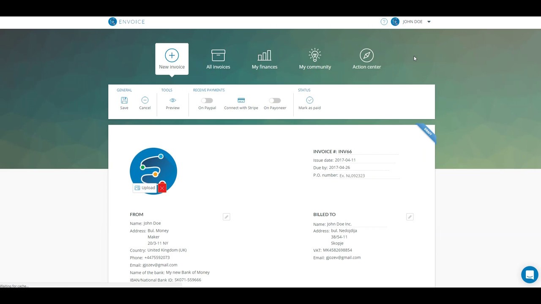Toggle the On Payoneer switch
The height and width of the screenshot is (304, 541).
pos(275,100)
